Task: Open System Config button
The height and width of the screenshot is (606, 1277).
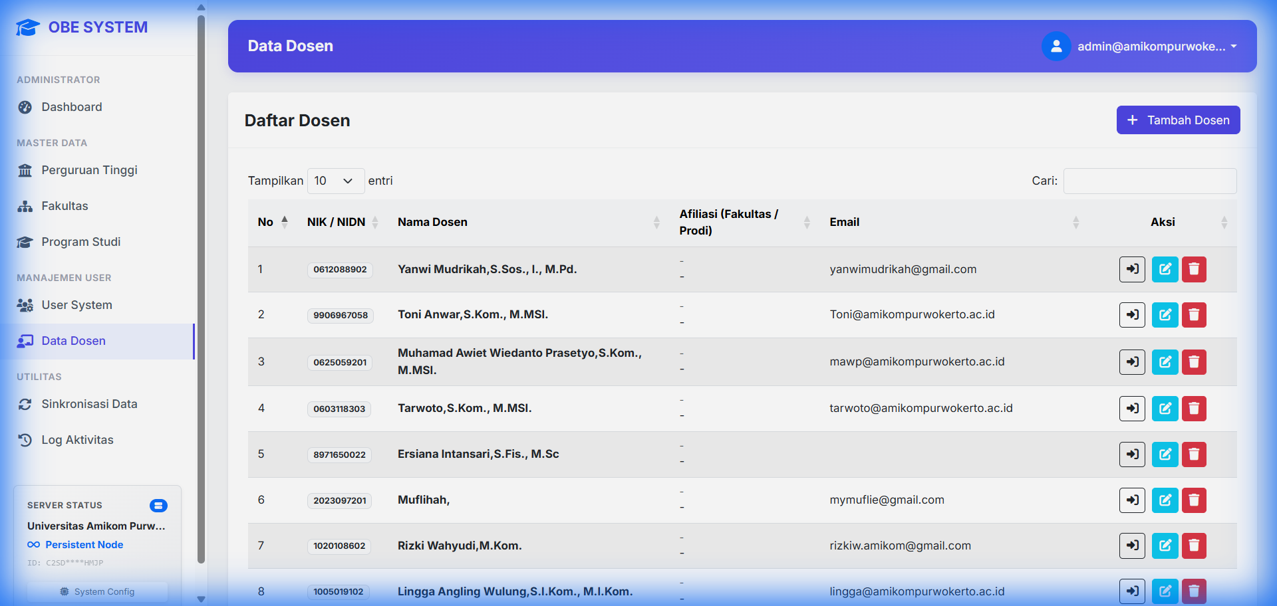Action: click(x=98, y=591)
